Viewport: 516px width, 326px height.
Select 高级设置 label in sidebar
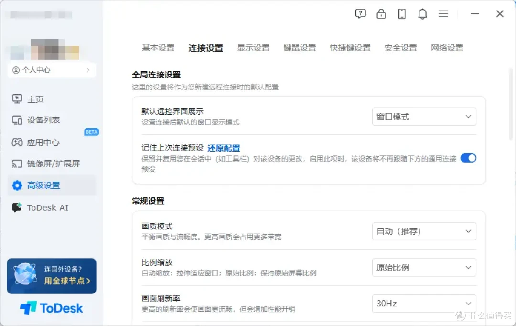[x=43, y=185]
